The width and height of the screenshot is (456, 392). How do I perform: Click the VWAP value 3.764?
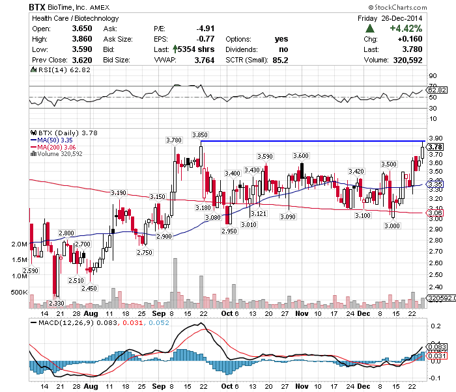click(205, 60)
